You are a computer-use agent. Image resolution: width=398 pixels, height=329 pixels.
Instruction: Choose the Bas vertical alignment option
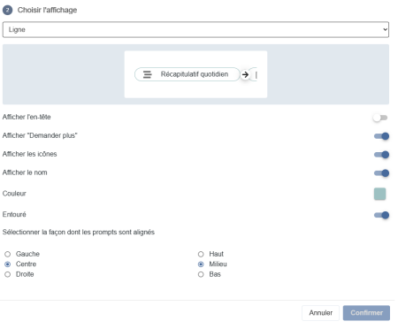click(201, 274)
